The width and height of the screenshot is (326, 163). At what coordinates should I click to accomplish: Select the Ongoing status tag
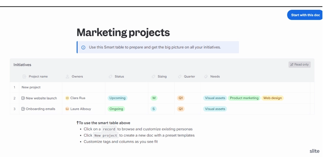116,109
